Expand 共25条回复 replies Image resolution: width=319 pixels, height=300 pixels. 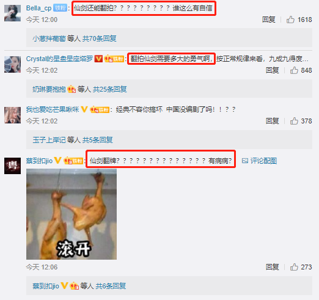[110, 89]
